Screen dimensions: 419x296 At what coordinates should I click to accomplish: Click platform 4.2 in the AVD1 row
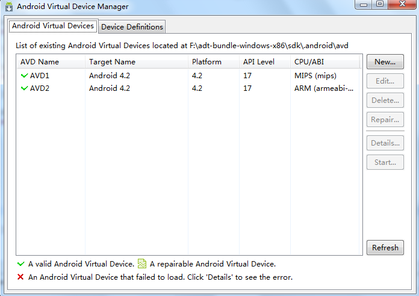[x=197, y=76]
